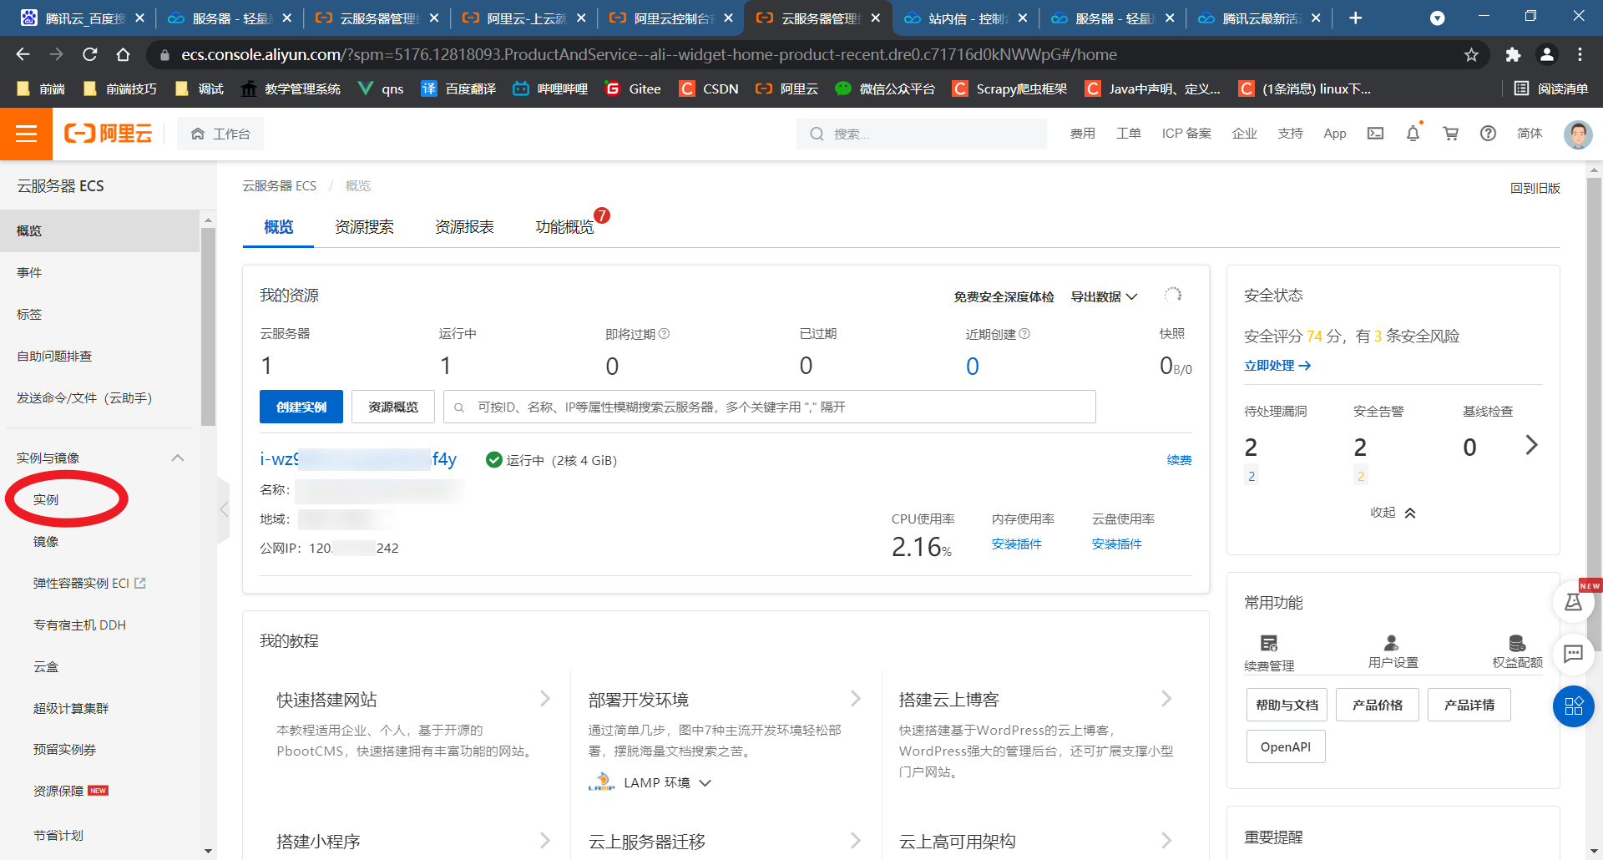Switch to the 功能概览 tab
Viewport: 1603px width, 860px height.
(x=564, y=227)
